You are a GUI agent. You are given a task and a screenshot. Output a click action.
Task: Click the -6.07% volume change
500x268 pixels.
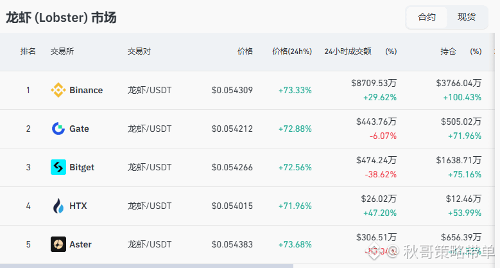(x=383, y=136)
